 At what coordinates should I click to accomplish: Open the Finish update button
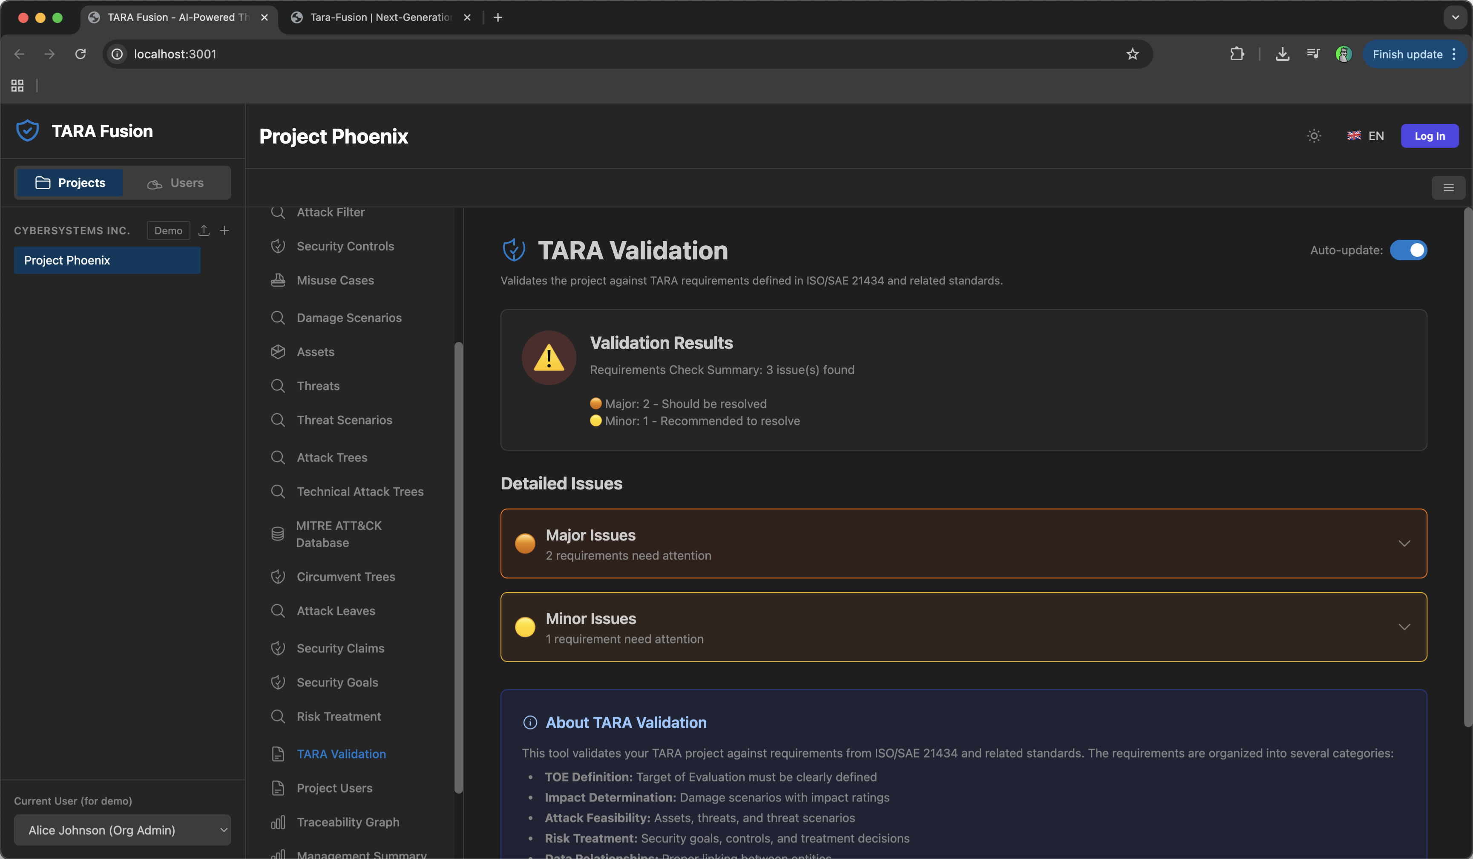pyautogui.click(x=1409, y=54)
